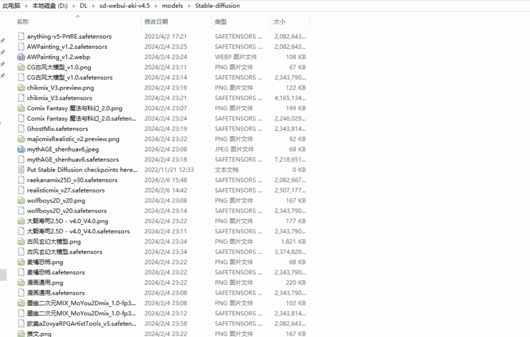The height and width of the screenshot is (337, 530).
Task: Click the mythAGE_shenhuav6.jpeg image icon
Action: 21,149
